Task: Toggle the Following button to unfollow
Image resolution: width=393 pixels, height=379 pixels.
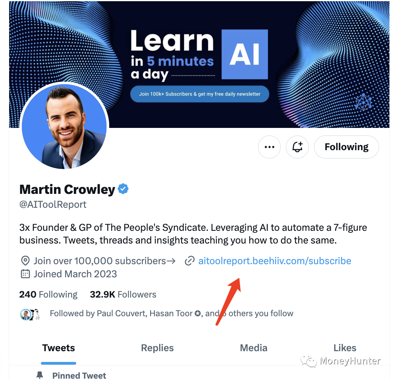Action: point(347,147)
